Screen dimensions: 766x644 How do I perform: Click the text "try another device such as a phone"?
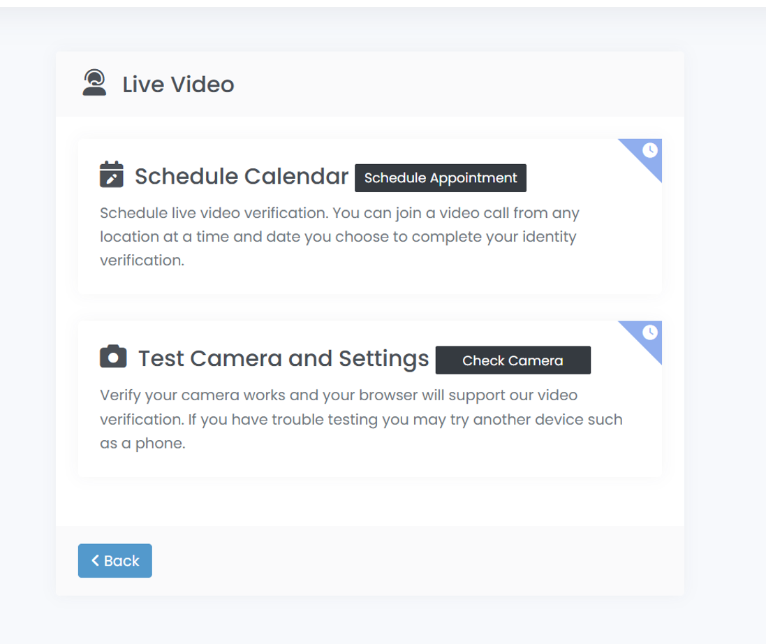[x=531, y=420]
